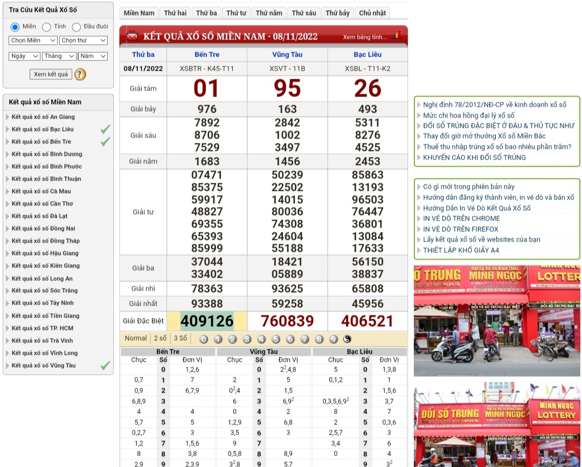The image size is (582, 467).
Task: Open the Tháng month dropdown
Action: 59,56
